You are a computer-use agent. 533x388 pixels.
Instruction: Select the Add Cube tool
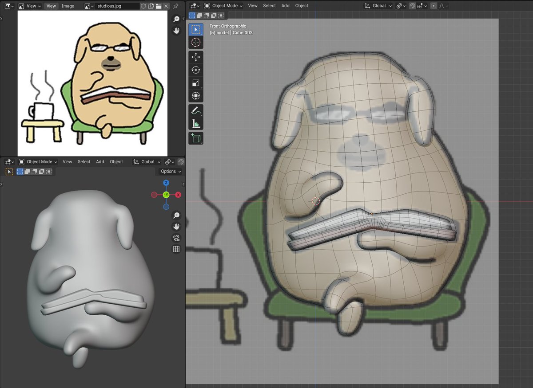point(195,138)
